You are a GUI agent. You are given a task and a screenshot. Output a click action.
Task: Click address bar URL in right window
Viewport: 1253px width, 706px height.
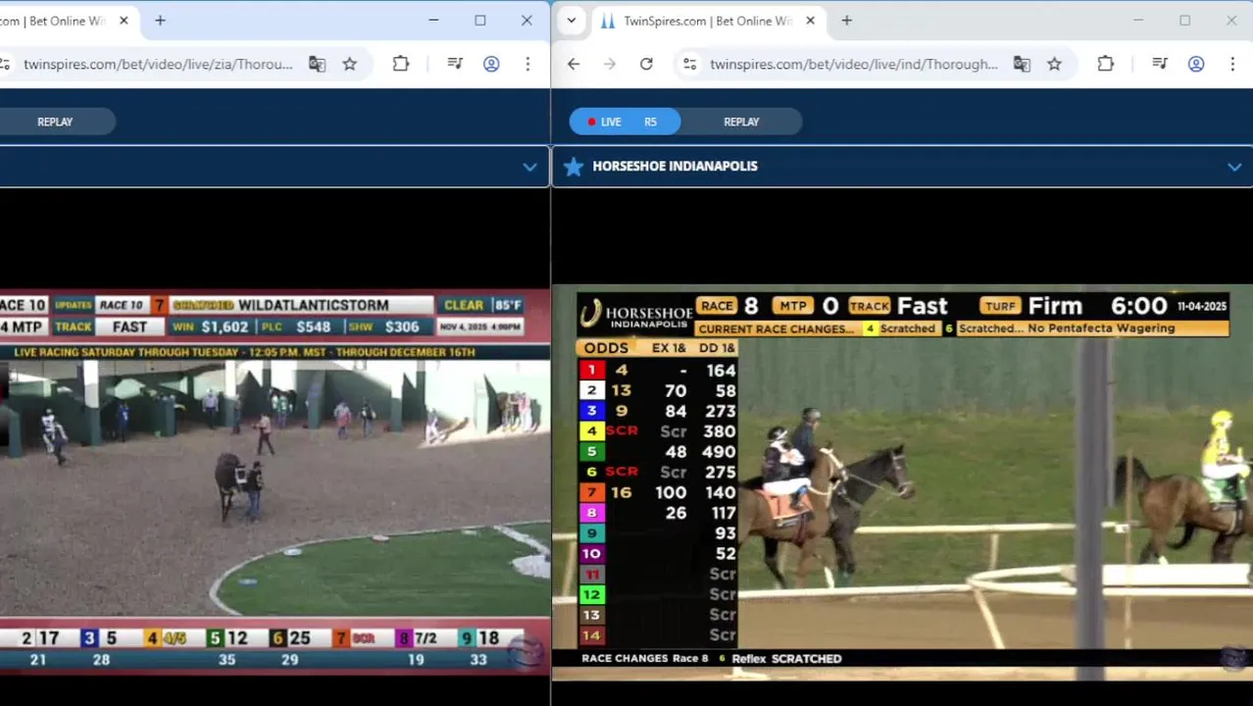[x=854, y=64]
